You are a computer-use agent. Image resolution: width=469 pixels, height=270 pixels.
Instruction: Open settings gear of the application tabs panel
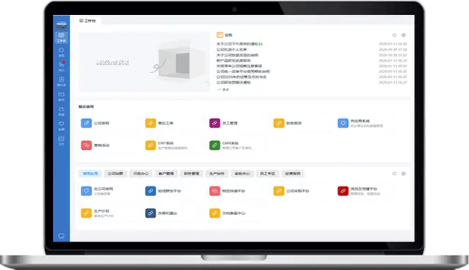pyautogui.click(x=403, y=174)
